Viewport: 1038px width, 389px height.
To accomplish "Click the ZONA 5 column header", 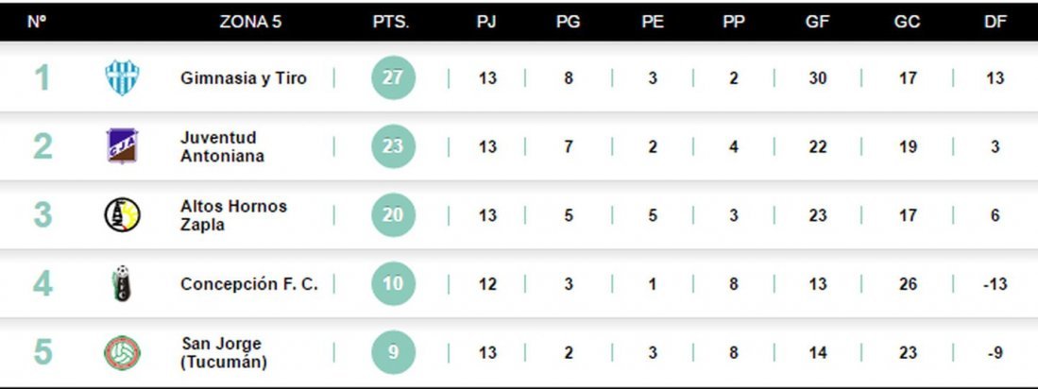I will tap(250, 22).
